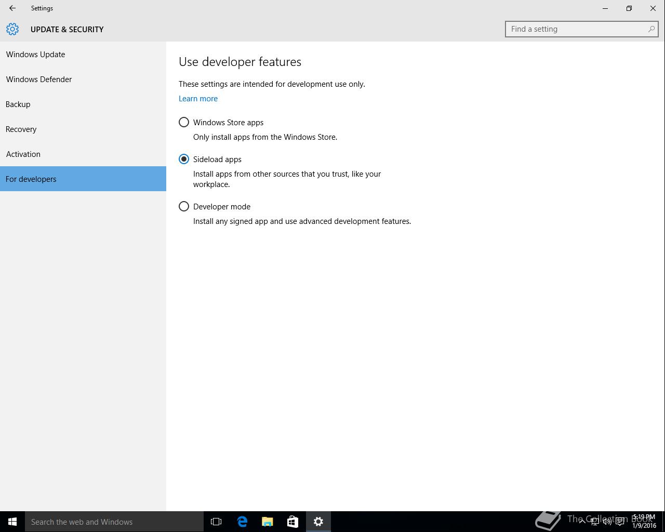Close the Settings window
The width and height of the screenshot is (665, 532).
653,8
